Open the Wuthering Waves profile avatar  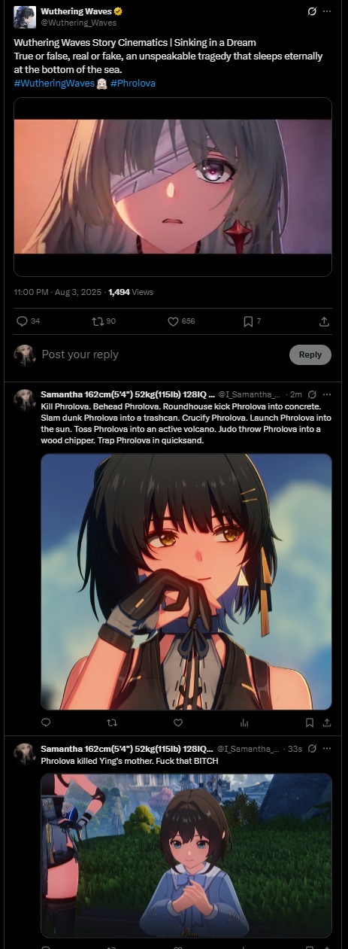(24, 17)
